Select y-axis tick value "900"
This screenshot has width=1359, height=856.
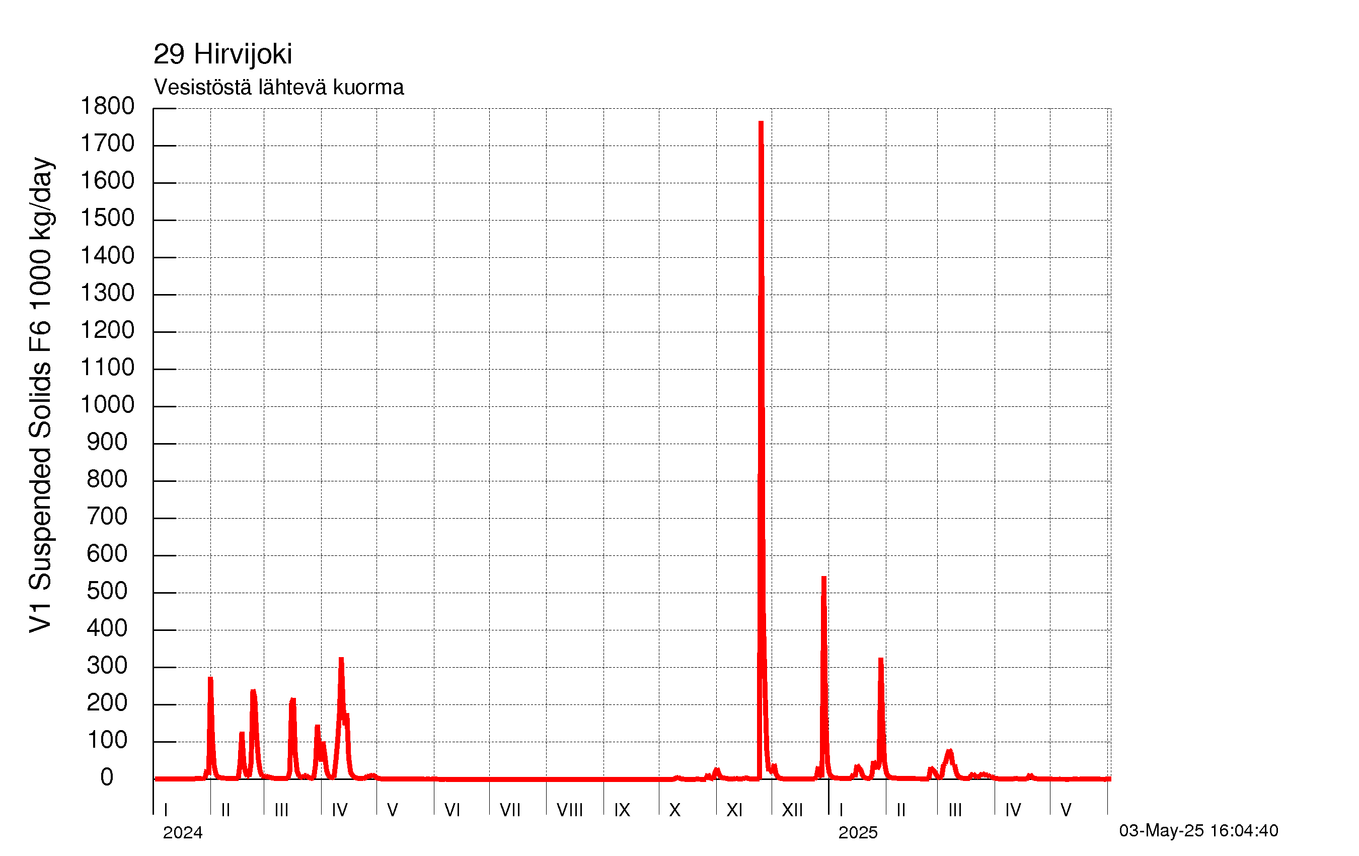107,442
